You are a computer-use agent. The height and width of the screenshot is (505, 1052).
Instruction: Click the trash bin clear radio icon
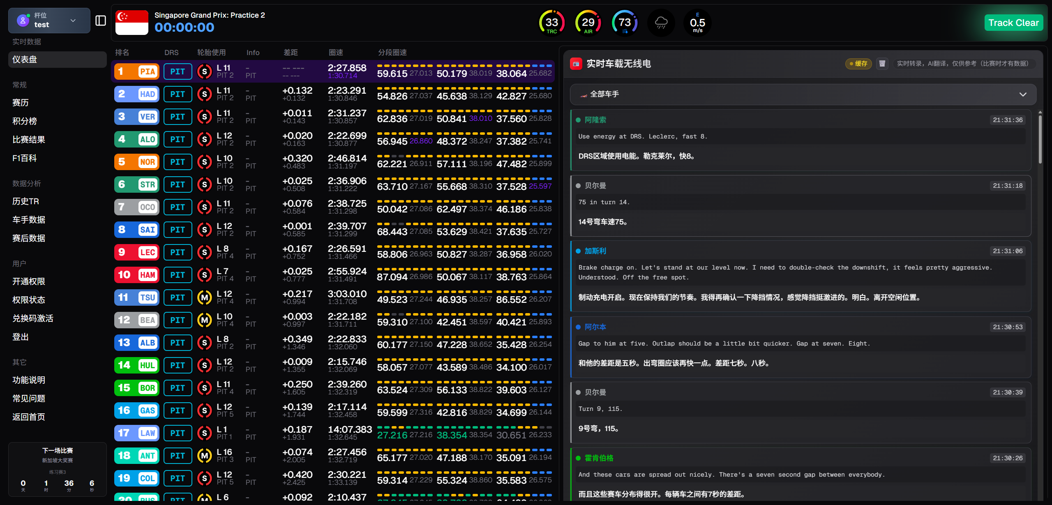(x=882, y=64)
